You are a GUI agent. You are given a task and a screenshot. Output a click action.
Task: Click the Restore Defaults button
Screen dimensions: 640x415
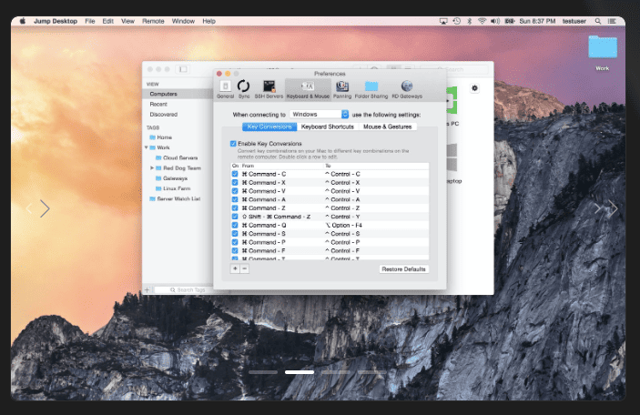(x=403, y=269)
